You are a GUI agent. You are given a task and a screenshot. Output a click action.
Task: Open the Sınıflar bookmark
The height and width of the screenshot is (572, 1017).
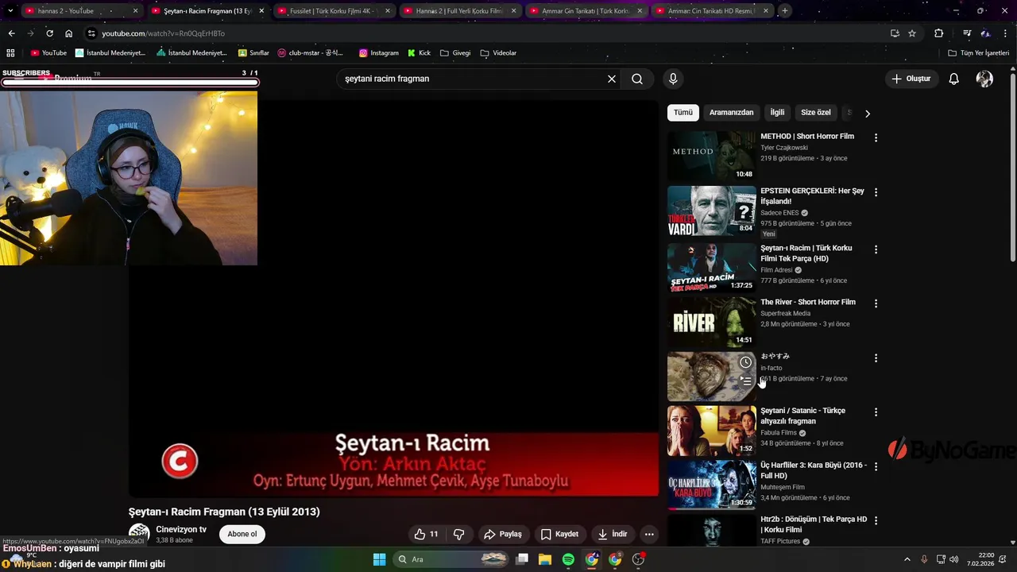pyautogui.click(x=254, y=53)
